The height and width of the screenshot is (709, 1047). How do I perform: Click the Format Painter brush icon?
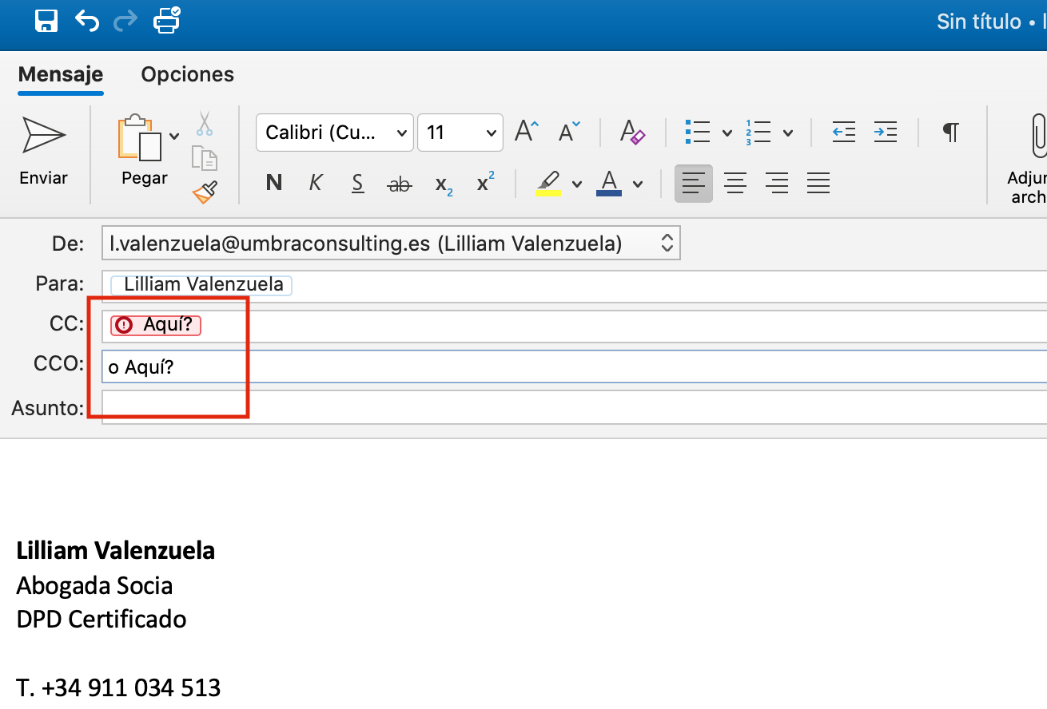[205, 192]
